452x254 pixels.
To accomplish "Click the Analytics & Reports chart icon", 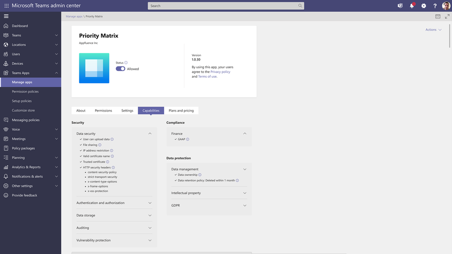I will [x=6, y=167].
